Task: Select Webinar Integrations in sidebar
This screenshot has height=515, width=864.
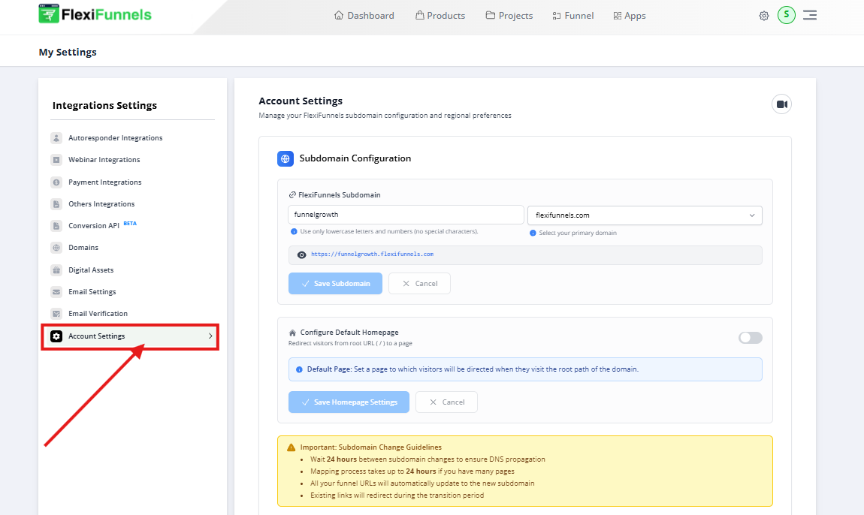Action: (104, 160)
